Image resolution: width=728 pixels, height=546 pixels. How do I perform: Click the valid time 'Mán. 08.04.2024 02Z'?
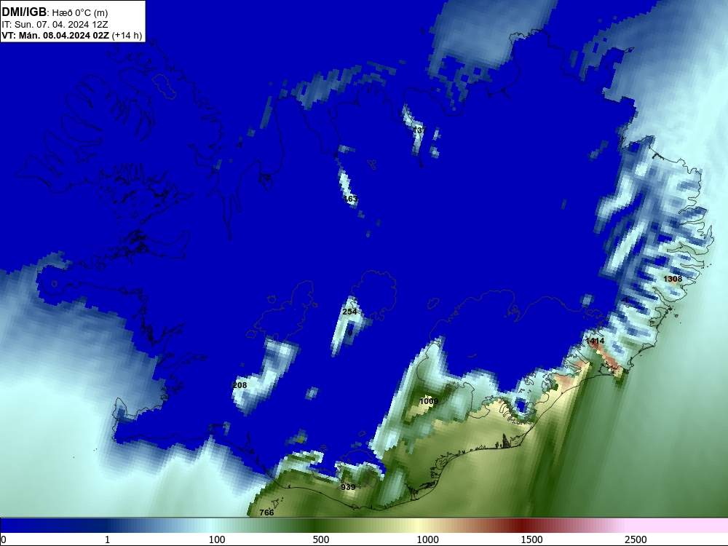click(x=64, y=35)
